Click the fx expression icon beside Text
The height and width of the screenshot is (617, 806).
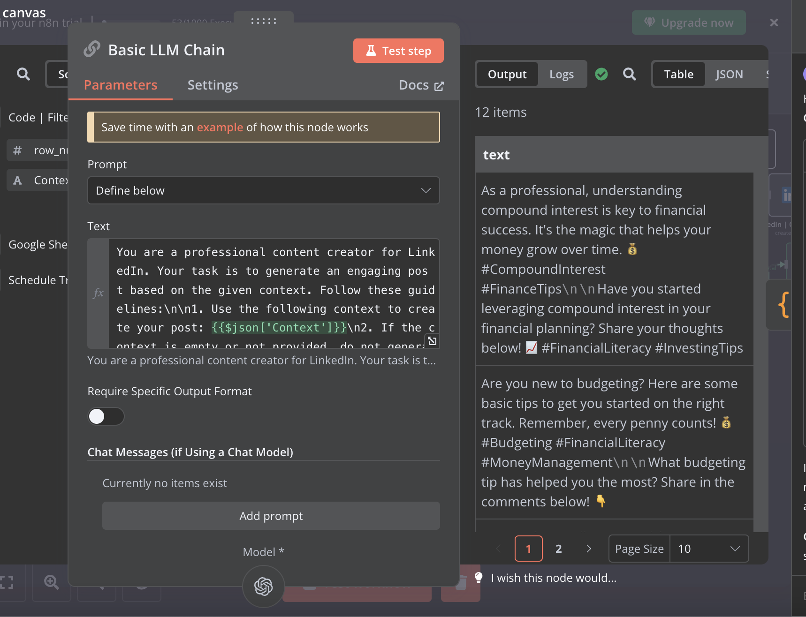coord(99,293)
